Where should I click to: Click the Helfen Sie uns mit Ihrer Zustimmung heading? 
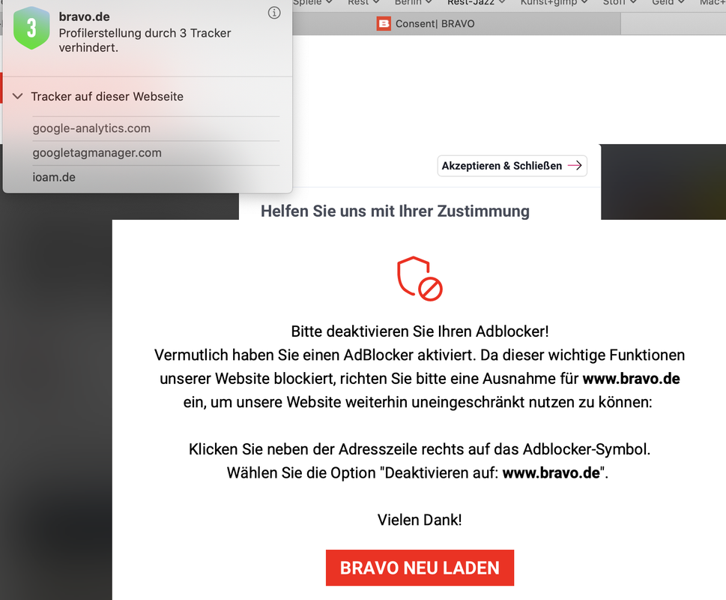pos(395,211)
